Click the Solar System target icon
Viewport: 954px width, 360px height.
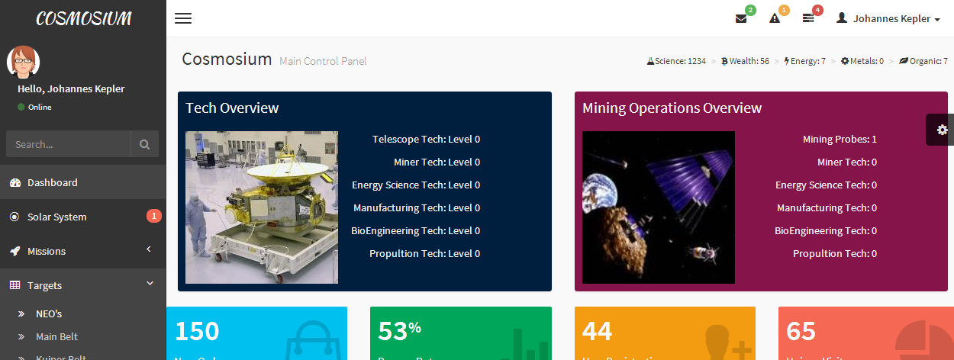(x=15, y=217)
